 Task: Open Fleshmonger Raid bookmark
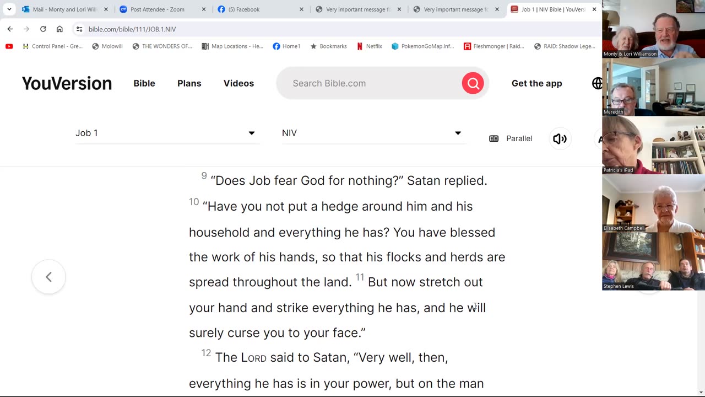tap(494, 46)
